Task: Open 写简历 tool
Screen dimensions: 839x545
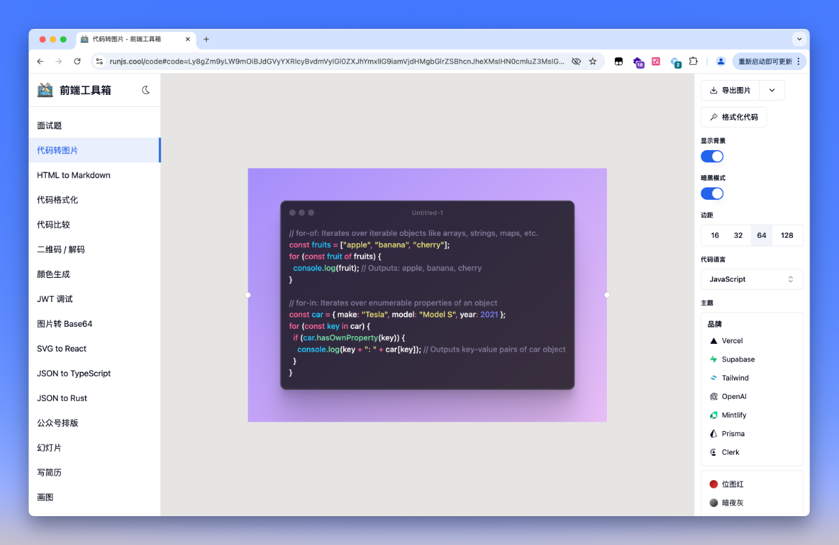Action: [94, 473]
